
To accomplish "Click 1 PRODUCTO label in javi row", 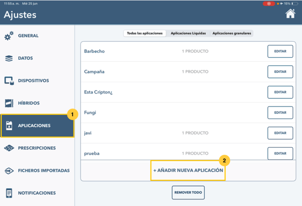I will tap(195, 133).
